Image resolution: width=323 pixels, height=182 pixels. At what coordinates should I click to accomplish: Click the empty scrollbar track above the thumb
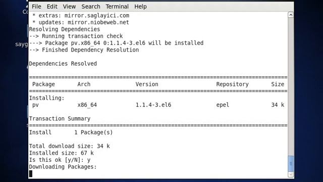(291, 86)
